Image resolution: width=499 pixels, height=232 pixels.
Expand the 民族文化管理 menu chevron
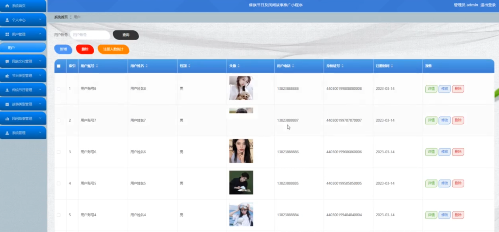[40, 61]
